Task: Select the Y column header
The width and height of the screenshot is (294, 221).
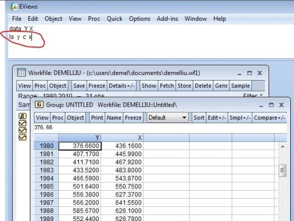Action: [x=80, y=138]
